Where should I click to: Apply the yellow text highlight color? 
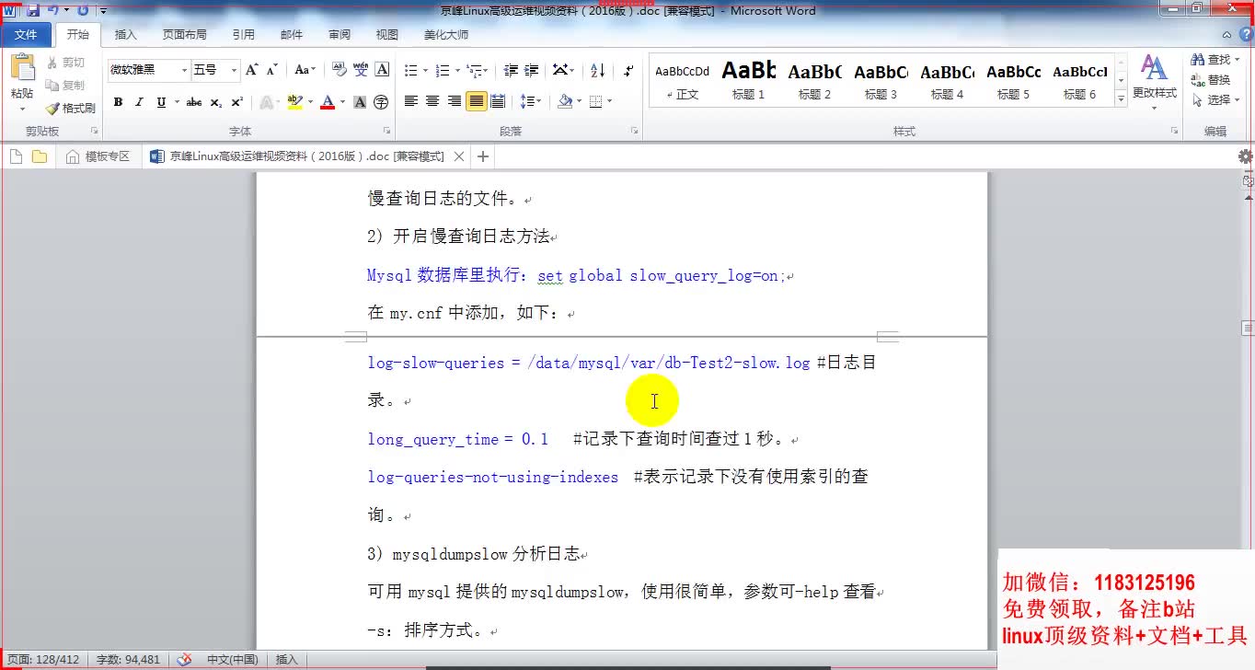click(294, 102)
